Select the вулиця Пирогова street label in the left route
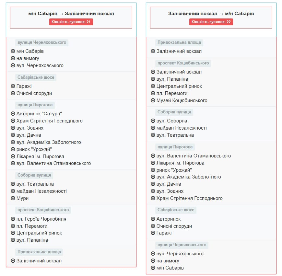Image resolution: width=282 pixels, height=276 pixels. (35, 105)
